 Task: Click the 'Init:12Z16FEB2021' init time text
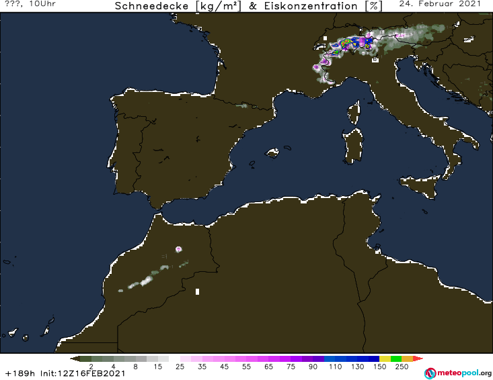tap(83, 374)
